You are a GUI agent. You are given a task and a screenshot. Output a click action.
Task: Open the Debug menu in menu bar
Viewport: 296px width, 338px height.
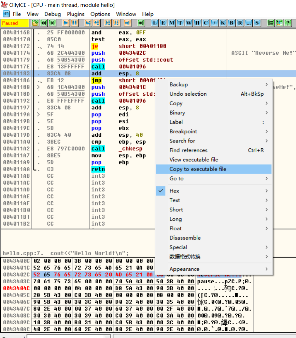[x=53, y=14]
